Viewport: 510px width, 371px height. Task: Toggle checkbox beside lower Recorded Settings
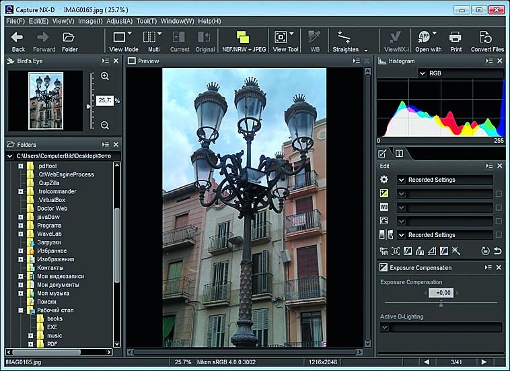pos(498,235)
